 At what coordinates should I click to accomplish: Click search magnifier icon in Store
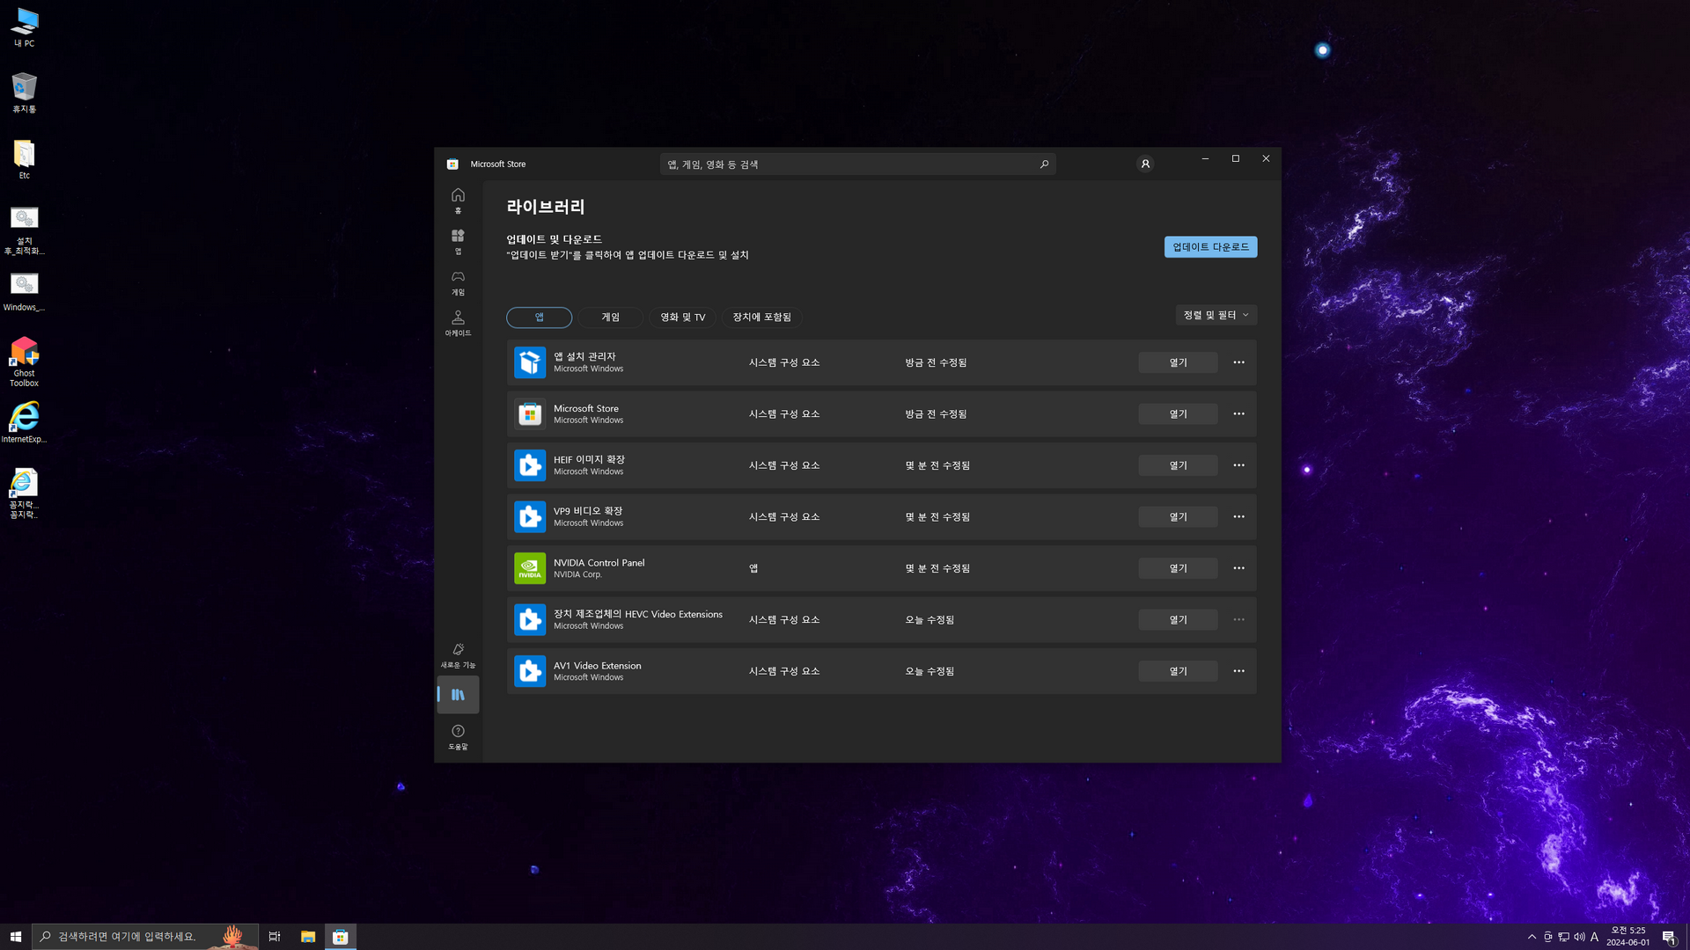pos(1045,164)
